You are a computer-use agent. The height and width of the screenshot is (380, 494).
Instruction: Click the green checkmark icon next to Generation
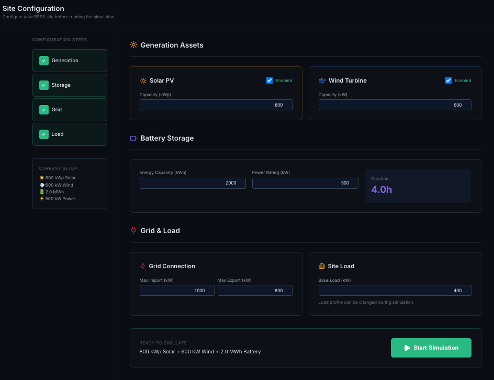(44, 61)
